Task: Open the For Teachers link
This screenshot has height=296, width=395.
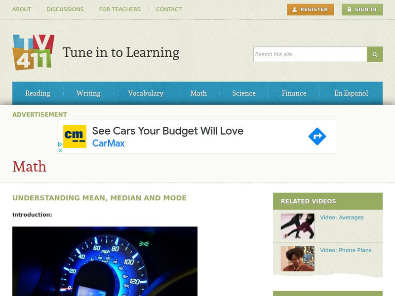Action: (119, 9)
